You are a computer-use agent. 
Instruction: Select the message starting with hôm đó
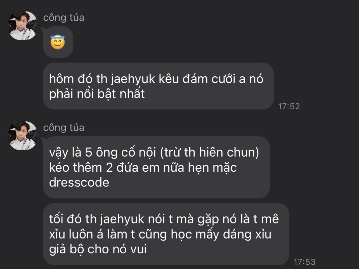(158, 86)
